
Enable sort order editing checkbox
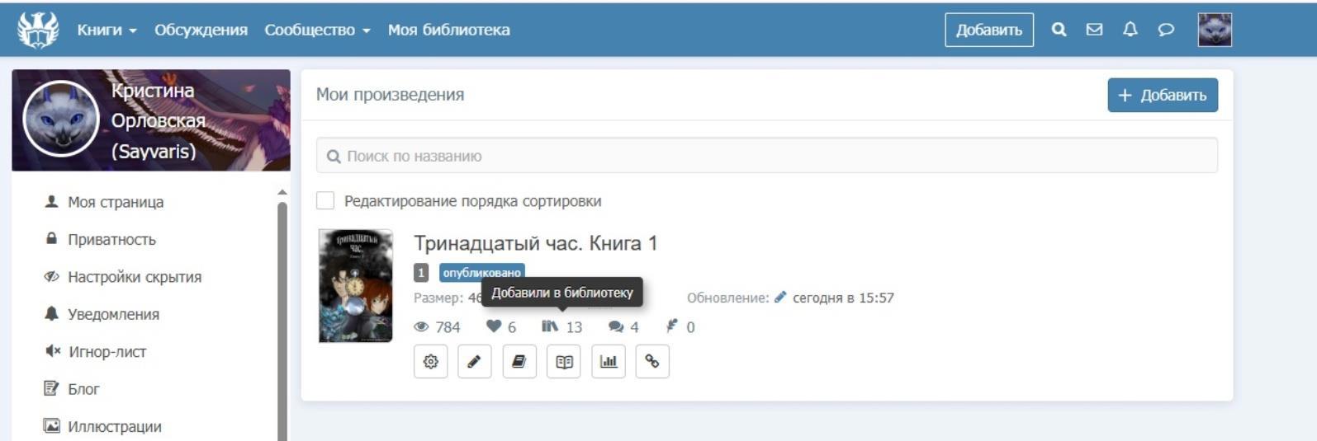point(325,200)
